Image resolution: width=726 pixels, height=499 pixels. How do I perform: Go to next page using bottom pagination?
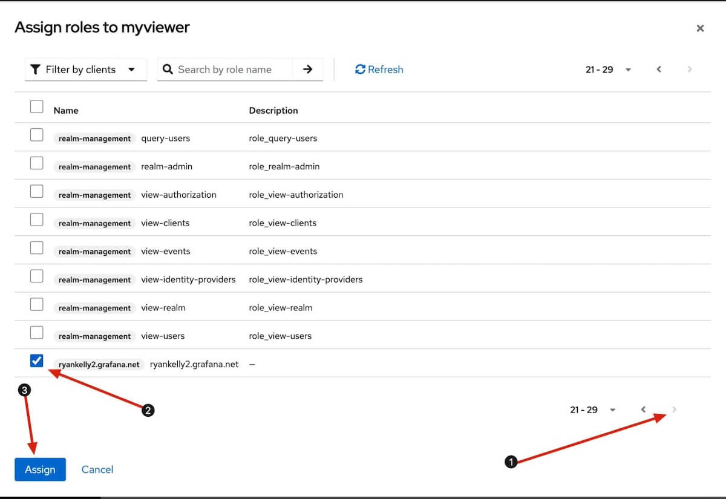tap(674, 409)
